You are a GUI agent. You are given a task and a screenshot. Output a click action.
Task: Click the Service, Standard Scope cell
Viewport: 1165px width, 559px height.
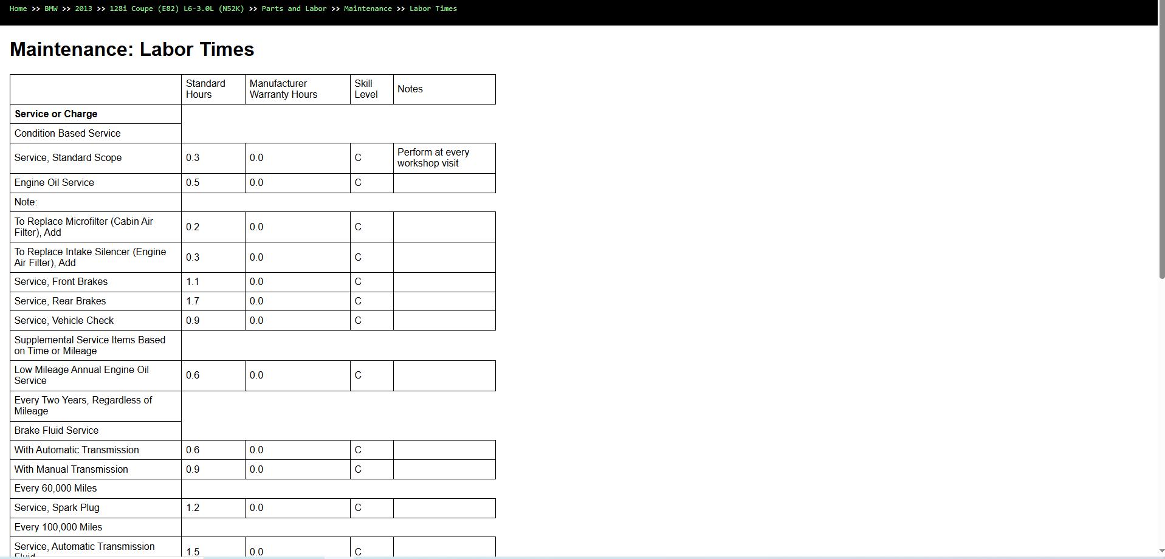click(95, 158)
